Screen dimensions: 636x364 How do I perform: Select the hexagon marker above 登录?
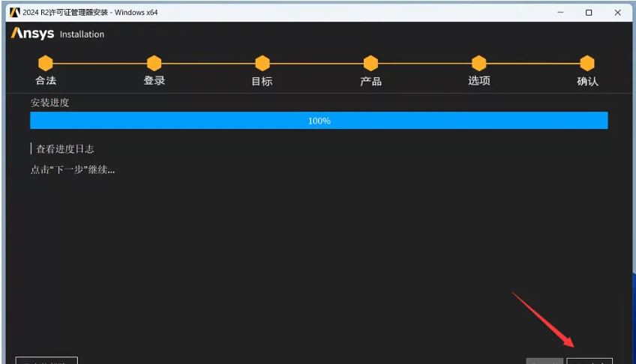(x=154, y=63)
